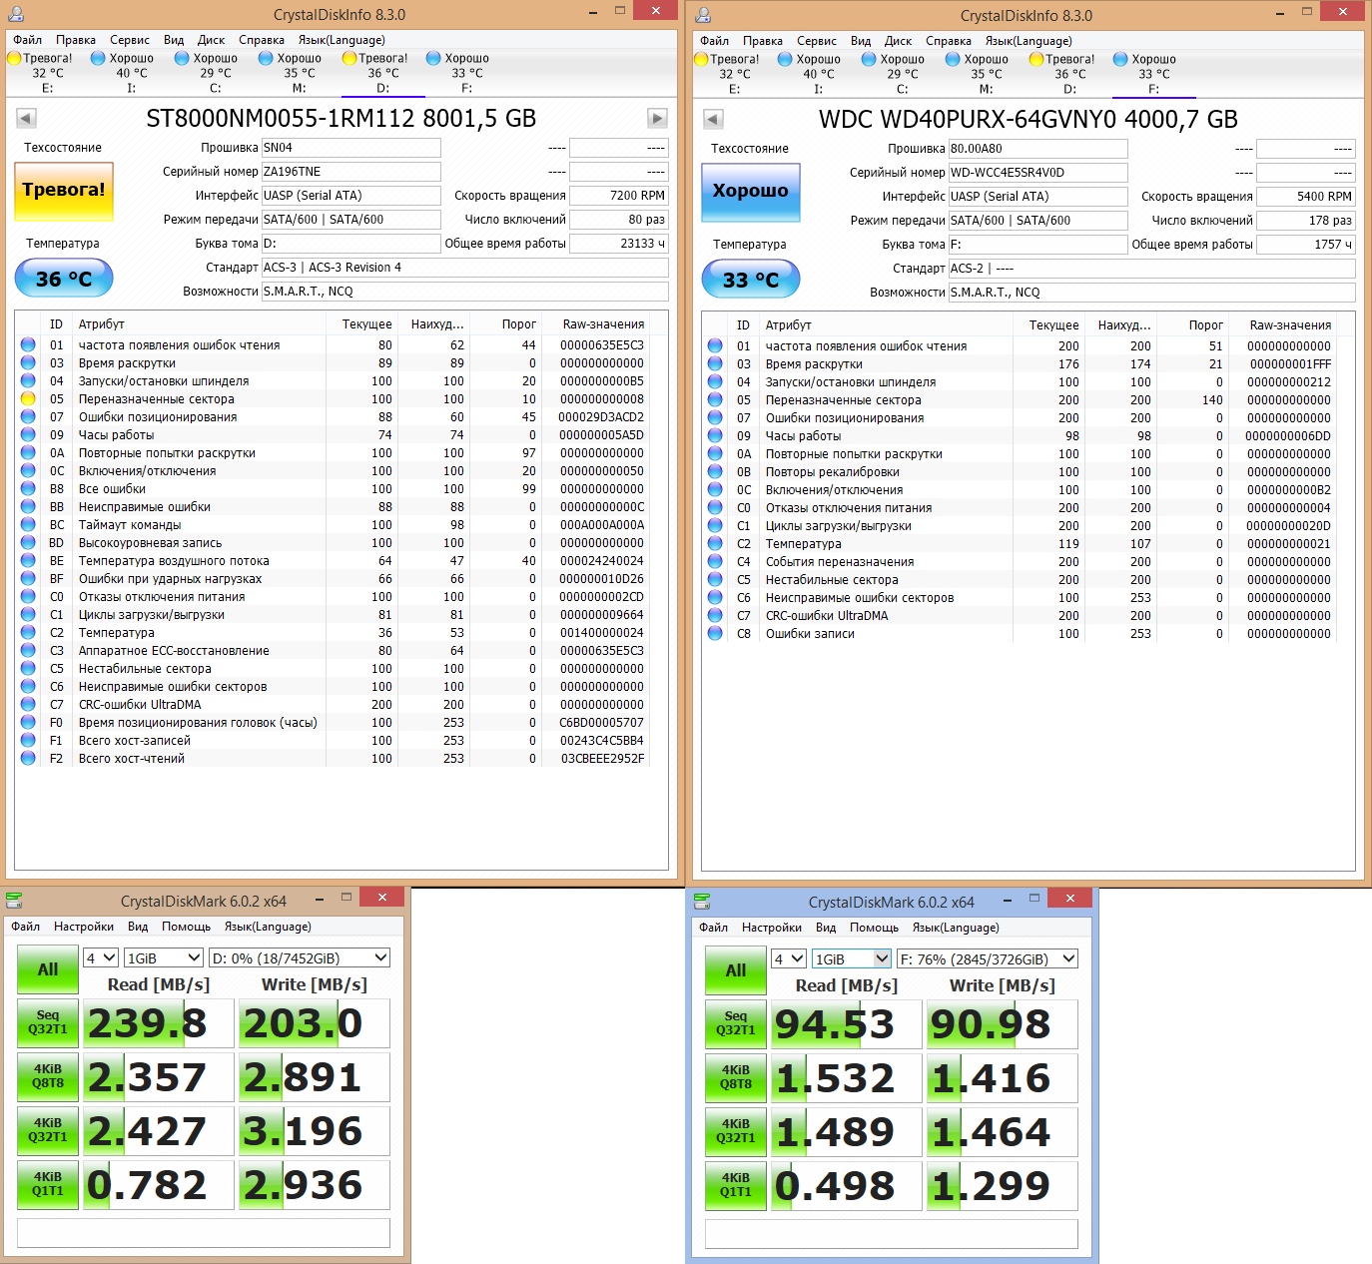Start Seq Q32T1 test in right CrystalDiskMark
The height and width of the screenshot is (1264, 1372).
[x=736, y=1023]
